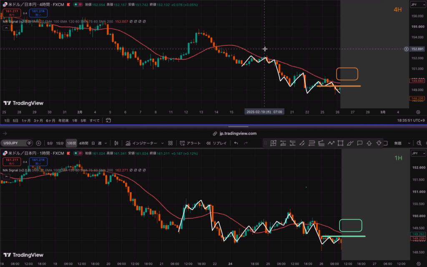Image resolution: width=427 pixels, height=267 pixels.
Task: Toggle MA Signal indicator on 1H chart
Action: click(17, 170)
